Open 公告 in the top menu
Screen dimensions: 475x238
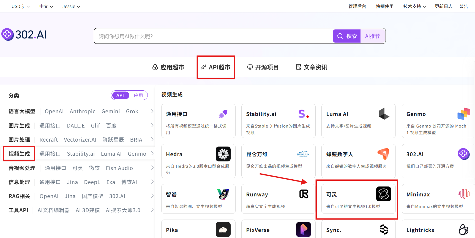(x=464, y=6)
